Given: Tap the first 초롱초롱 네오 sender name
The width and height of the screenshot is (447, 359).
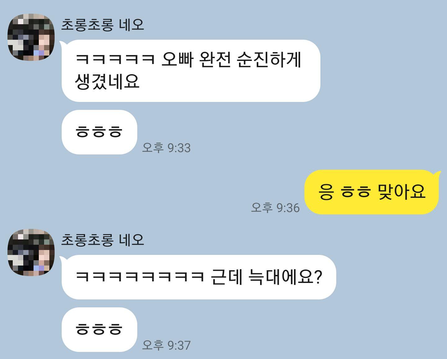Looking at the screenshot, I should coord(103,25).
